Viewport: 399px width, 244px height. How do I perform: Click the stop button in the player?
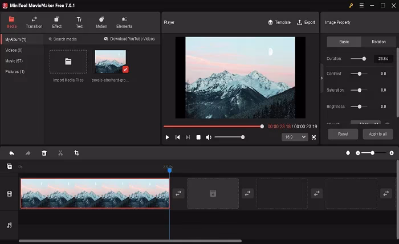198,137
